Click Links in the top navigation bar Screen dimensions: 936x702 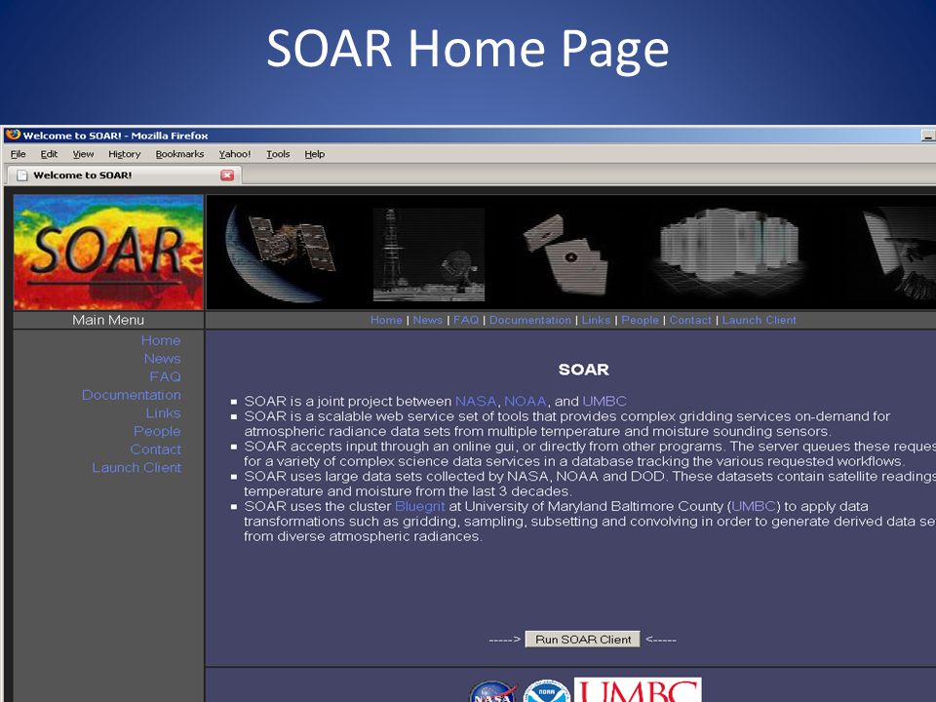pyautogui.click(x=596, y=320)
